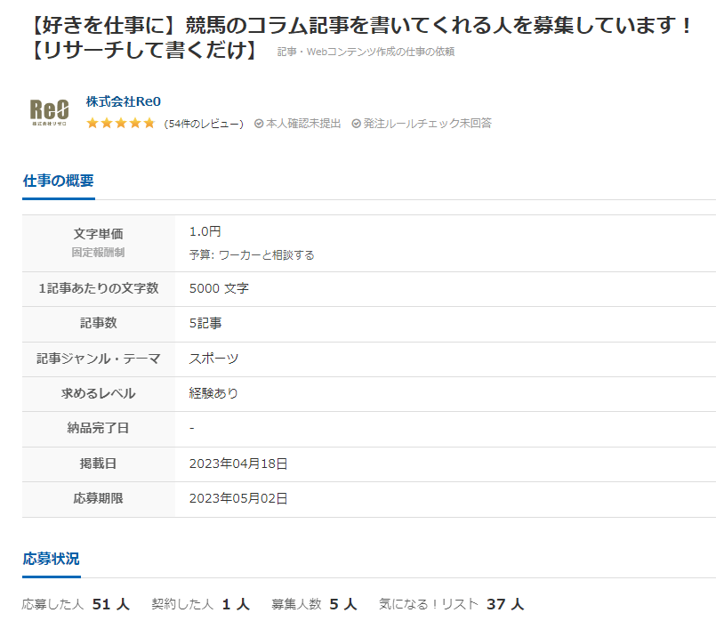Click the Re0 company logo image
The height and width of the screenshot is (629, 724).
[49, 111]
